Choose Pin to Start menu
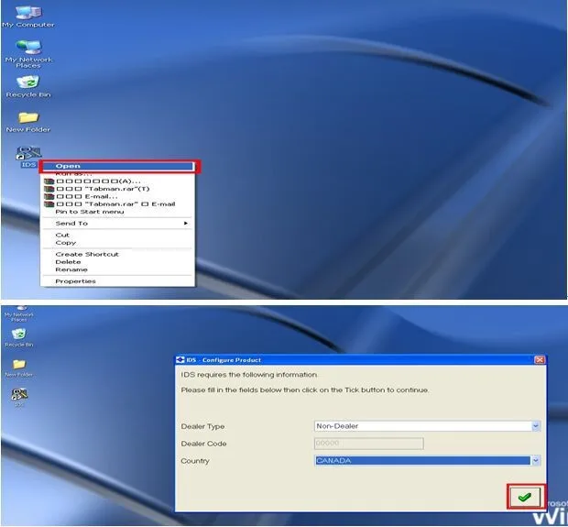568x527 pixels. [118, 212]
